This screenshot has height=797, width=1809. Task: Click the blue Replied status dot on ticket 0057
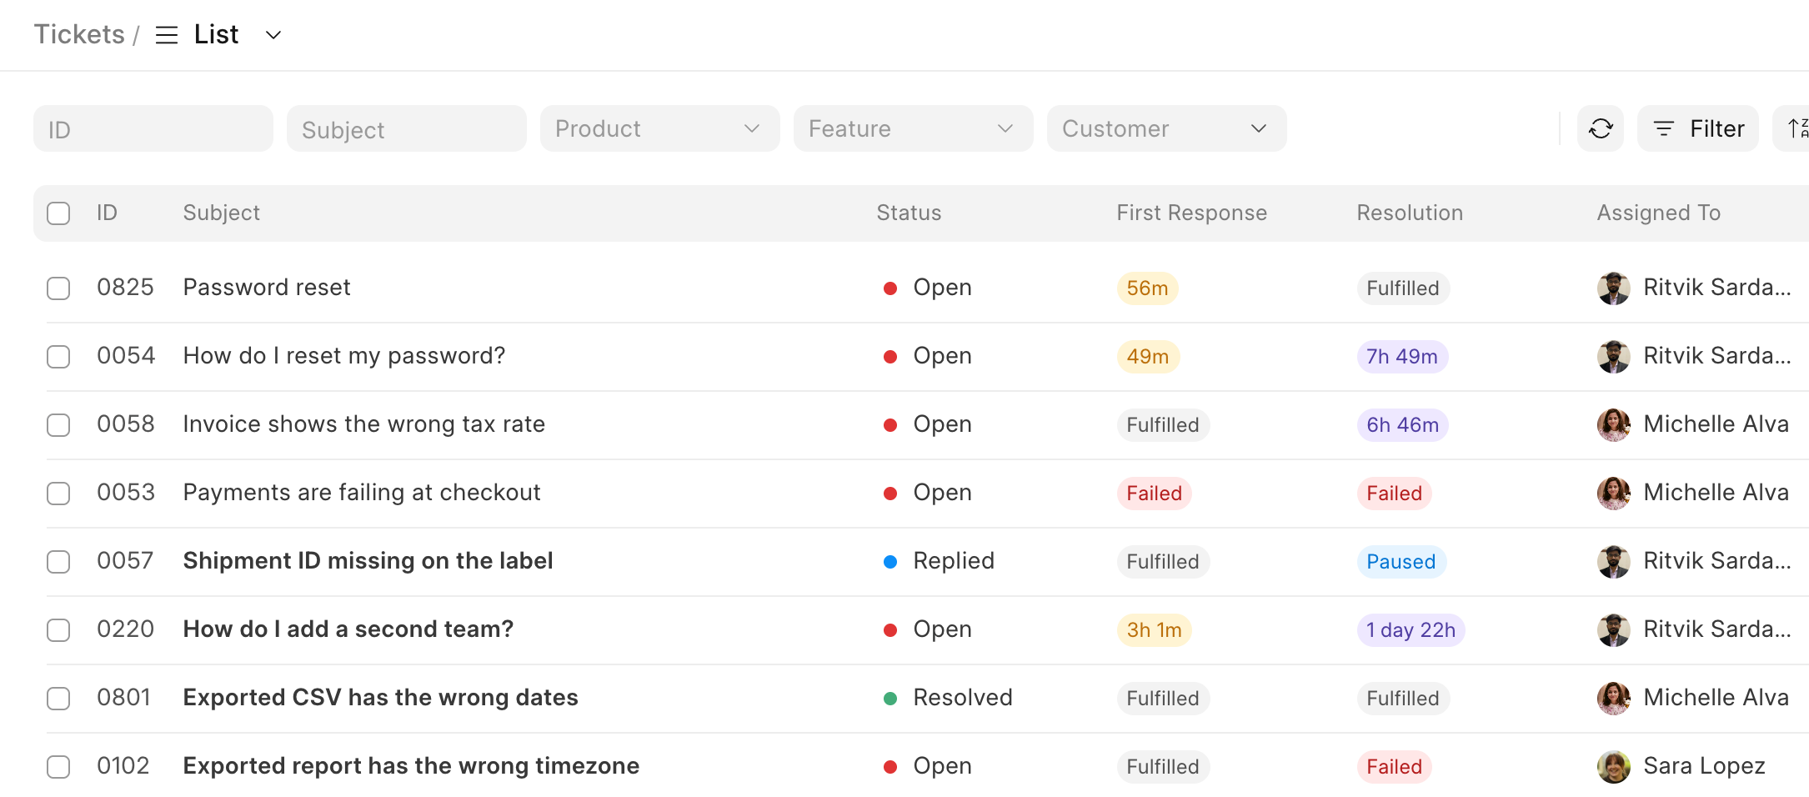[889, 562]
